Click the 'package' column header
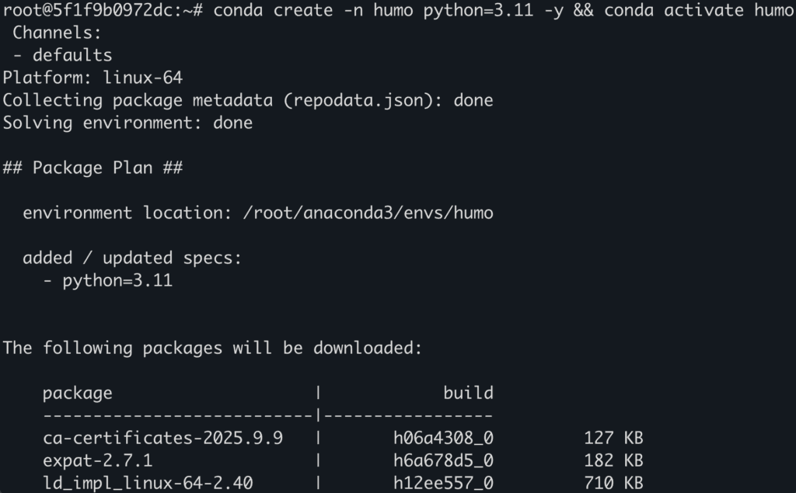This screenshot has width=796, height=493. [77, 393]
